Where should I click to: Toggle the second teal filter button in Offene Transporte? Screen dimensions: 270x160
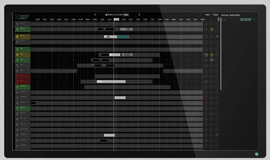[246, 20]
